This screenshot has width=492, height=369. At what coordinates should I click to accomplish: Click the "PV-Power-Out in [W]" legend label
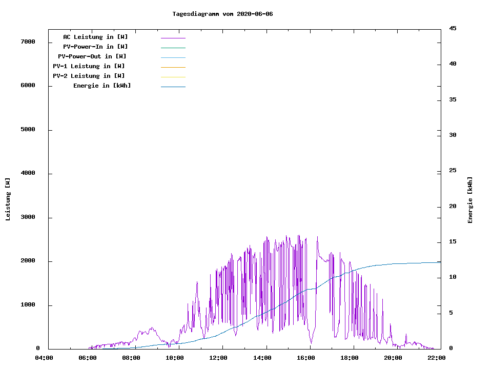pyautogui.click(x=93, y=56)
